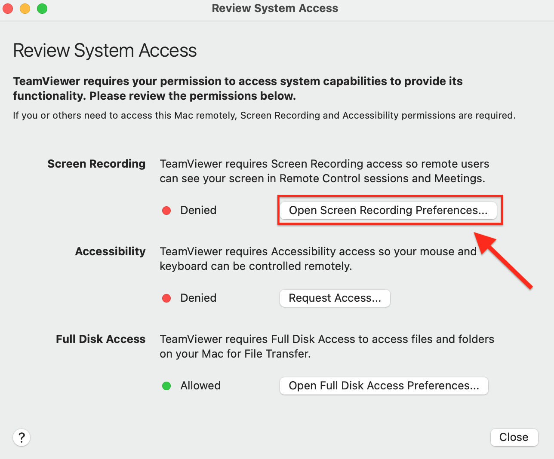
Task: Click Denied status text under Screen Recording
Action: pos(198,210)
